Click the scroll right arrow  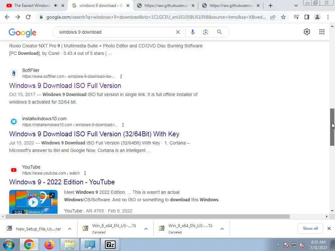(x=327, y=216)
